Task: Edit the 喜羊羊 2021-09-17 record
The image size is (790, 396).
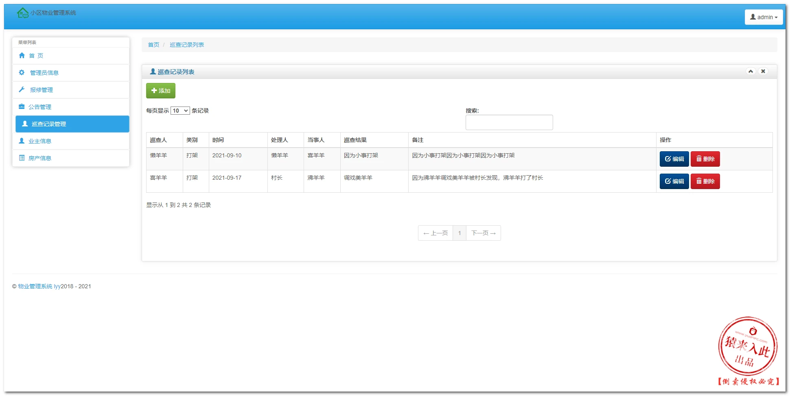Action: [x=674, y=181]
